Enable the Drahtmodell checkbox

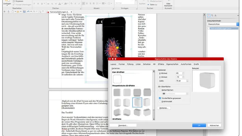tap(160, 101)
